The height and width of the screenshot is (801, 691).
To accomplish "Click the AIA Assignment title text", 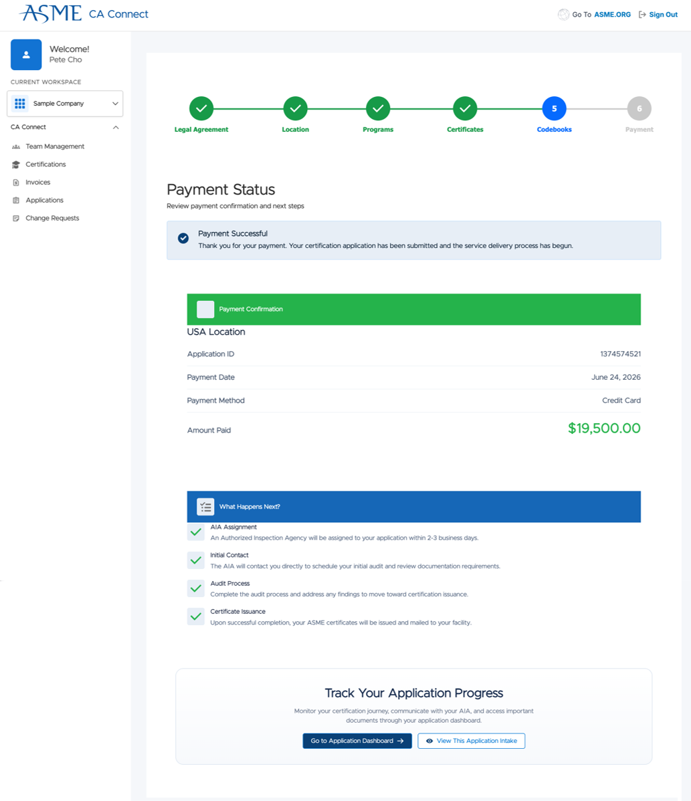I will click(x=233, y=527).
